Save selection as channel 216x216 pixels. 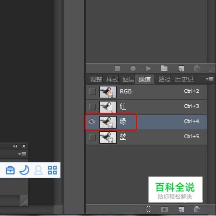click(x=164, y=210)
